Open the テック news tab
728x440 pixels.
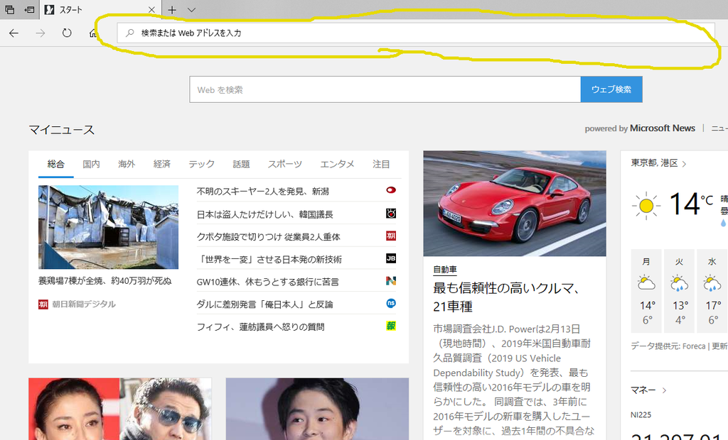pos(201,164)
